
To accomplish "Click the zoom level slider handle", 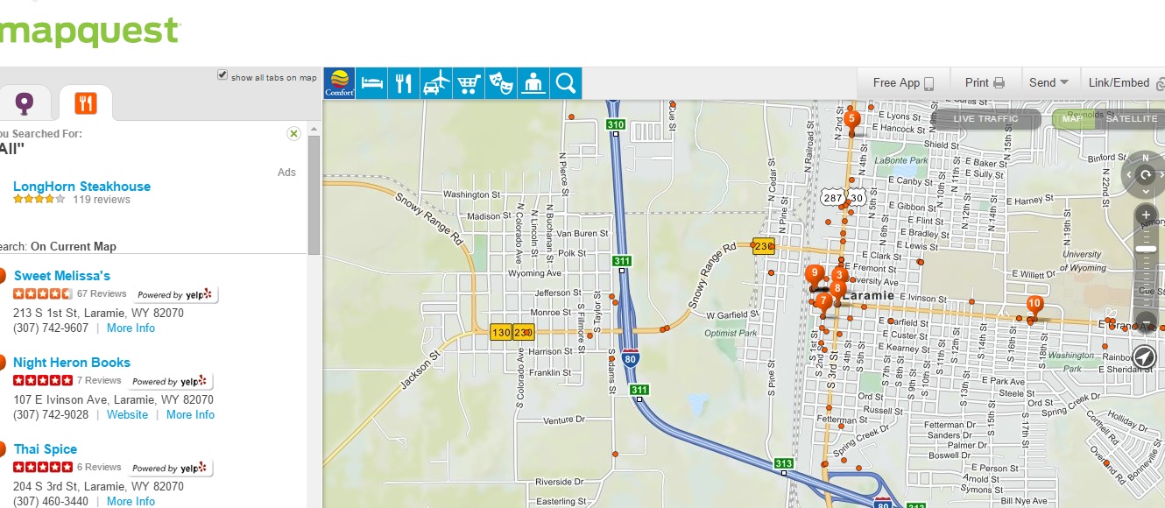I will pos(1145,250).
